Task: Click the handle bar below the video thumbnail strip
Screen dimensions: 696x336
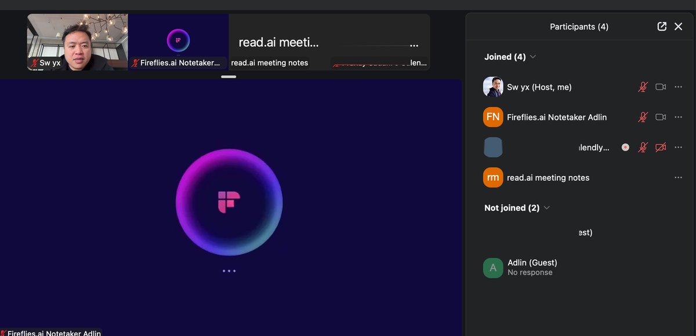Action: (x=229, y=76)
